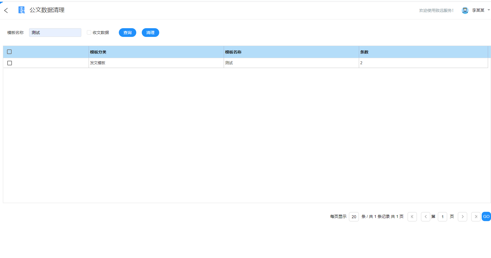Viewport: 491px width, 258px height.
Task: Click the 发文模板 cell
Action: point(156,63)
